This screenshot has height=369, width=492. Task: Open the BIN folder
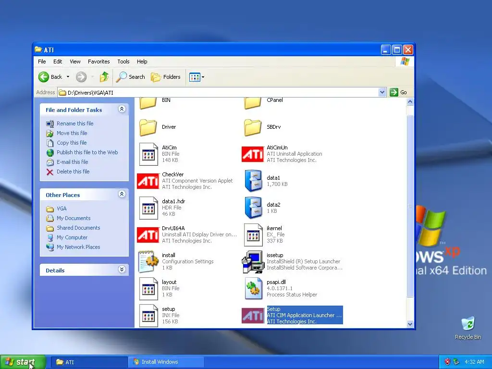[x=148, y=103]
